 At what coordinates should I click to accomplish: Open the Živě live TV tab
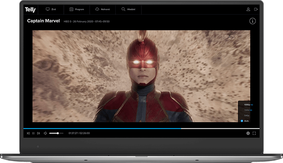(x=51, y=9)
